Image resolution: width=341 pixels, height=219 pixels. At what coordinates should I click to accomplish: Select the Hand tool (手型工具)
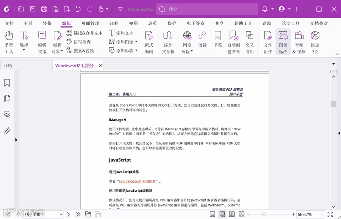point(9,42)
